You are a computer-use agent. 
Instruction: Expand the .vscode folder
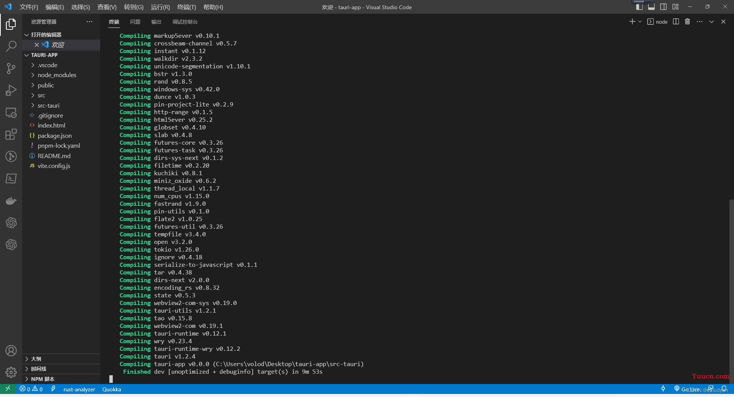(x=61, y=65)
